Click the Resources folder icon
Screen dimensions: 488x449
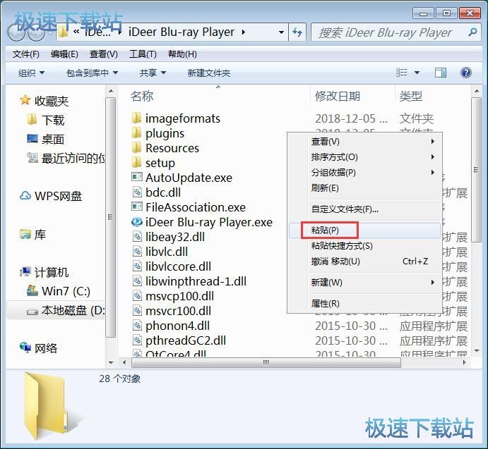[x=136, y=148]
